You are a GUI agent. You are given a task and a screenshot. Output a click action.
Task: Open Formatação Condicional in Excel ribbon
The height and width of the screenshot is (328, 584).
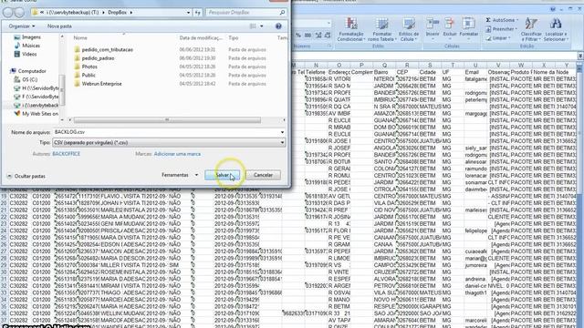click(x=350, y=29)
